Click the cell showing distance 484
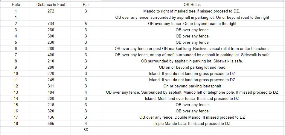Image resolution: width=285 pixels, height=135 pixels. (x=51, y=92)
